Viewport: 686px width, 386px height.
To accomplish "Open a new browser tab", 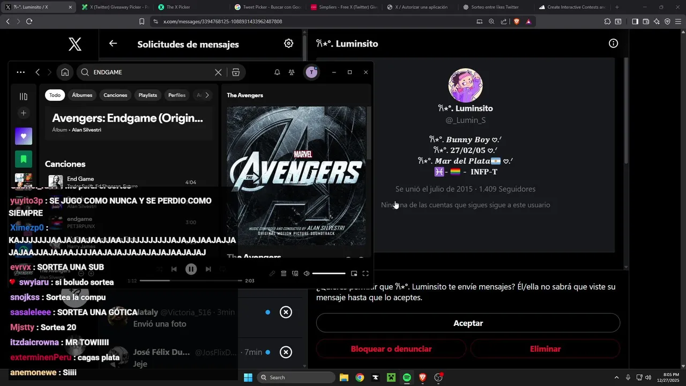I will click(x=617, y=7).
